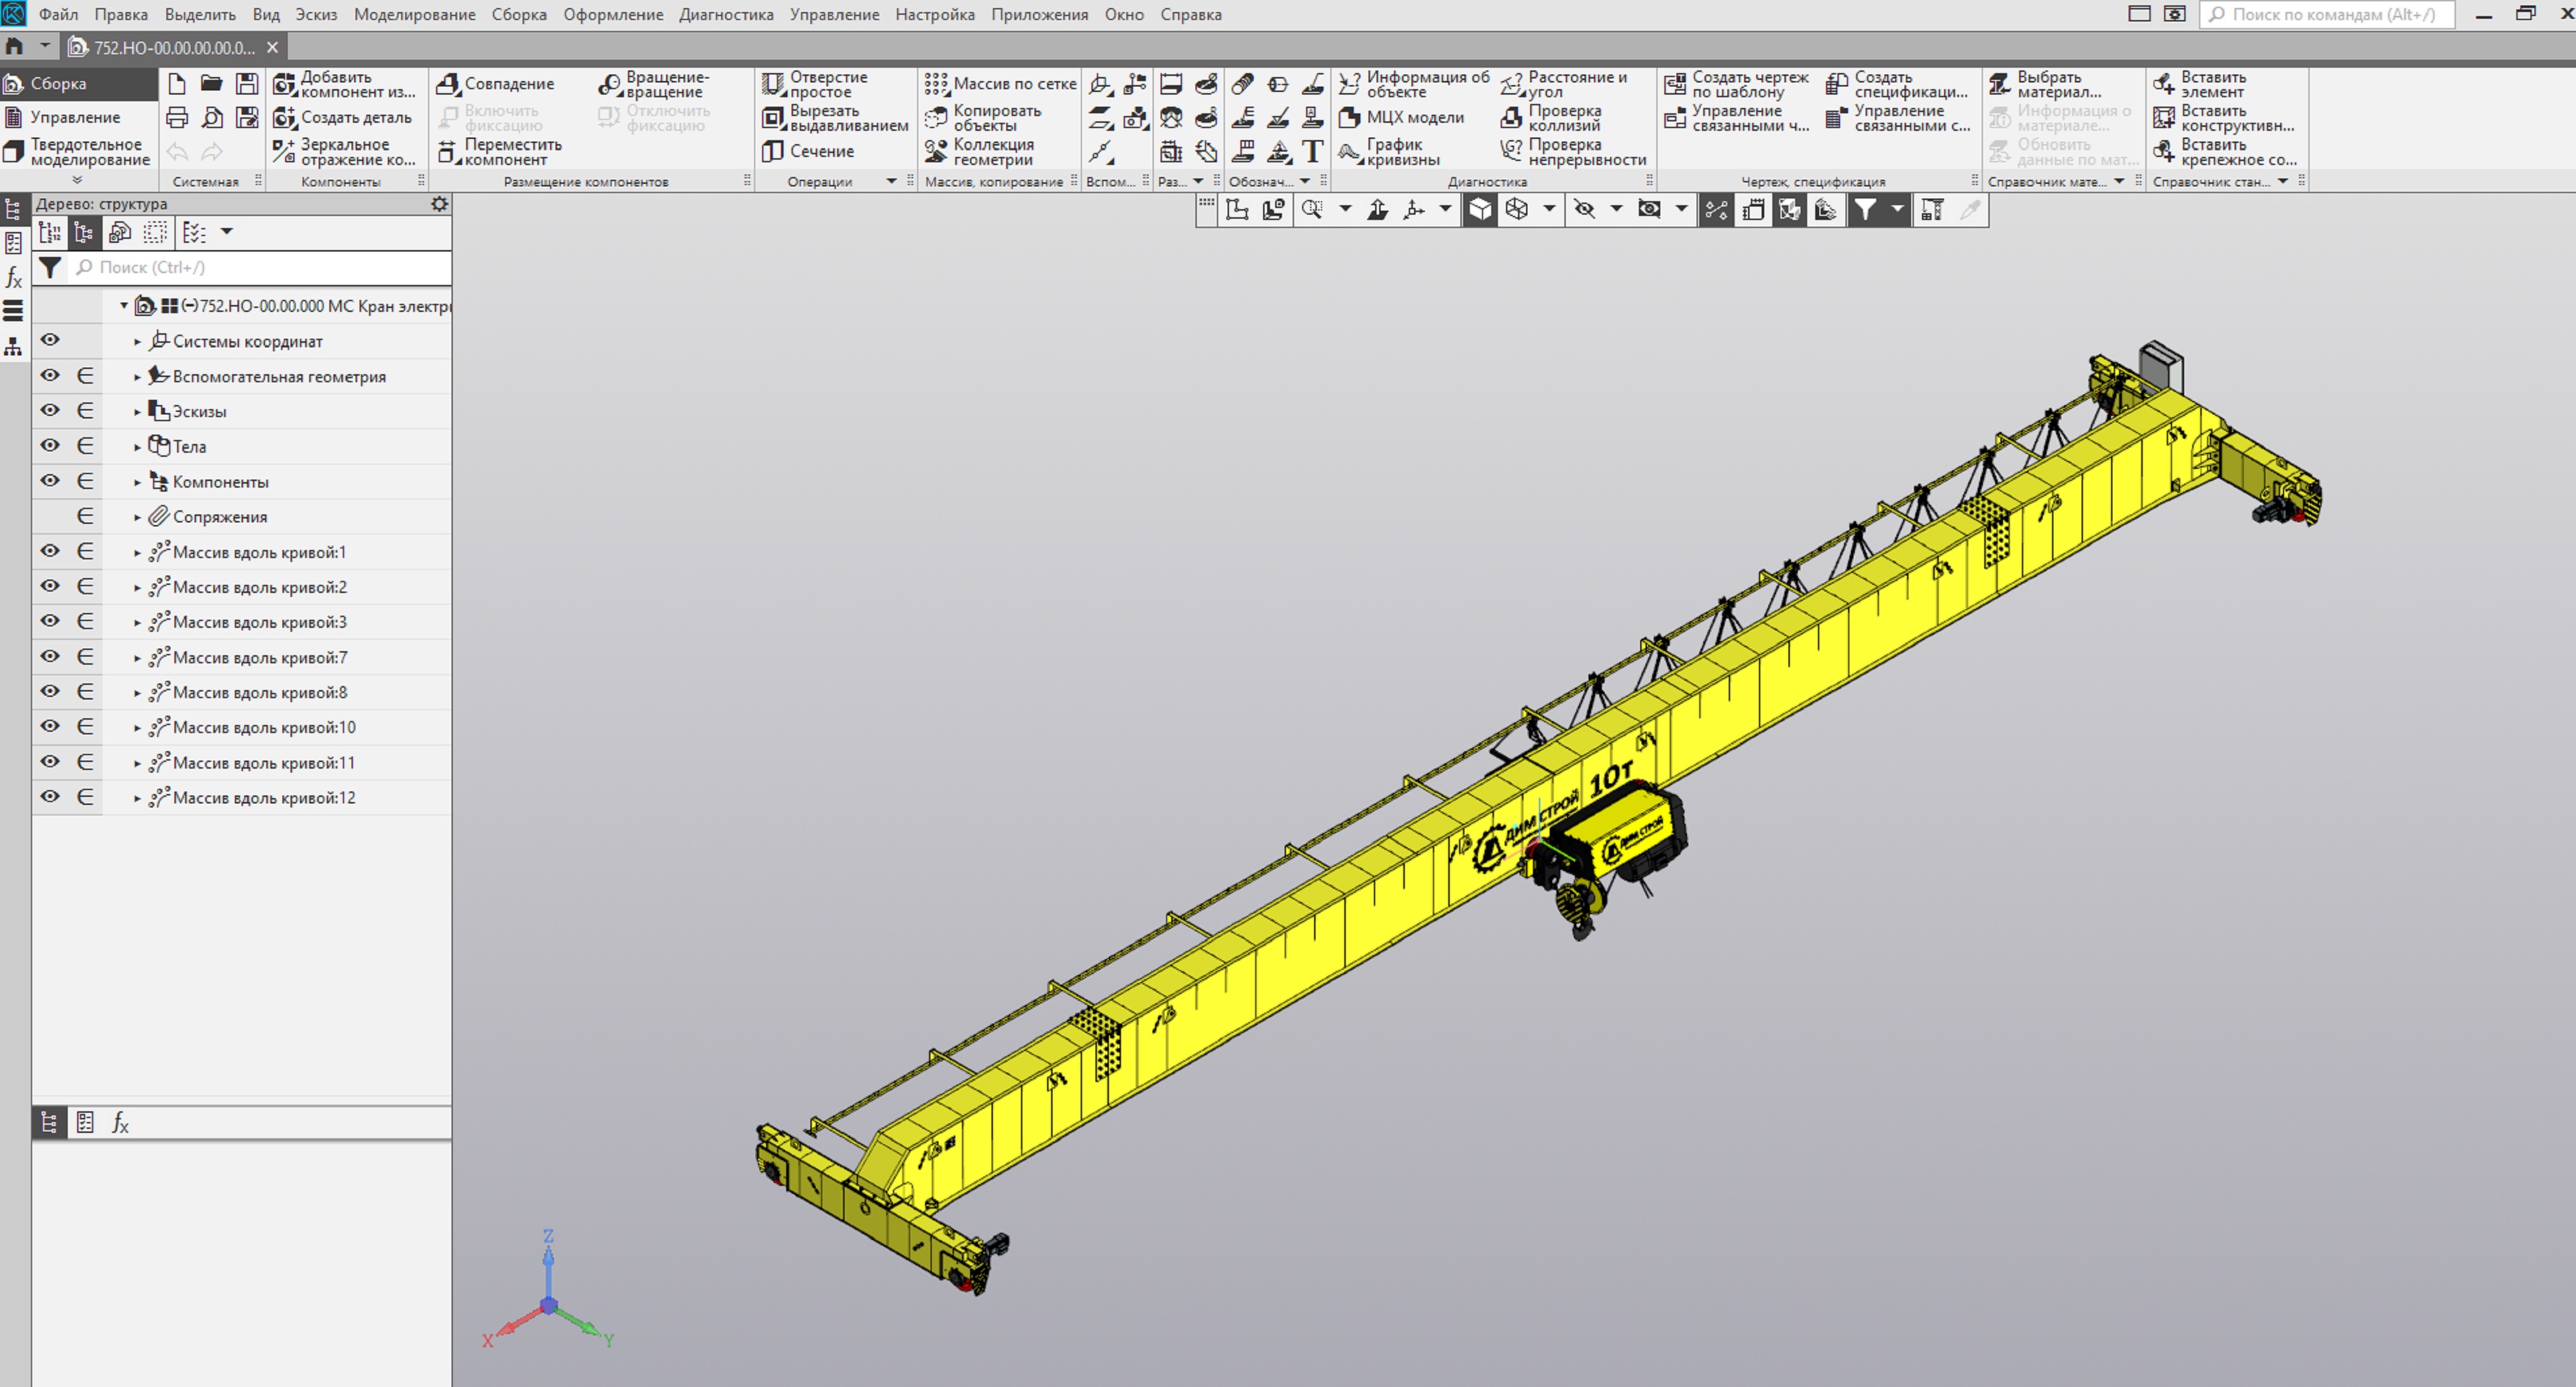The height and width of the screenshot is (1387, 2576).
Task: Open the Диагностика menu
Action: pos(725,15)
